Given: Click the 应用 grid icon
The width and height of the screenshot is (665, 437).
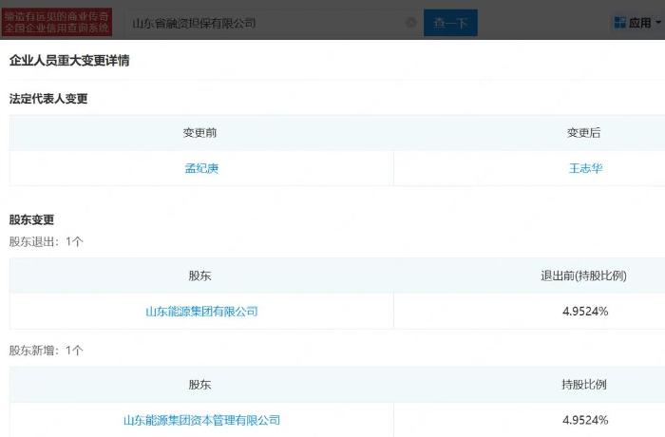Looking at the screenshot, I should click(x=619, y=23).
